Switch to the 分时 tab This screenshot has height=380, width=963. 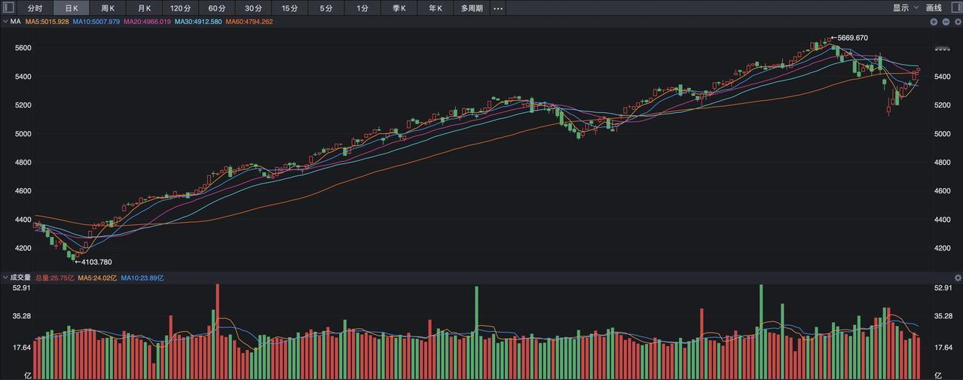pos(35,8)
